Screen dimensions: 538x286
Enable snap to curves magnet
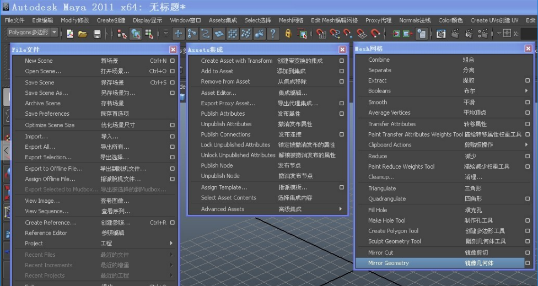pyautogui.click(x=335, y=34)
